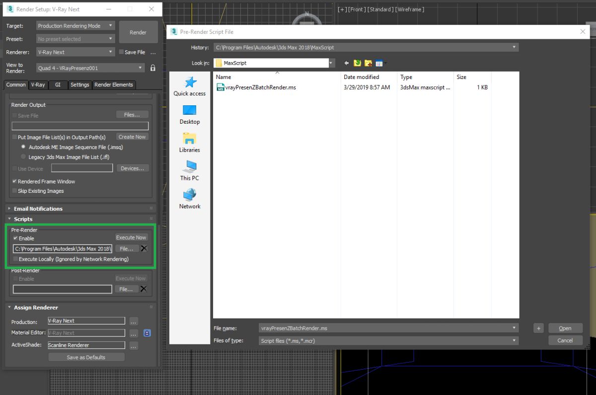Select This PC in the places bar
This screenshot has height=395, width=596.
click(190, 171)
